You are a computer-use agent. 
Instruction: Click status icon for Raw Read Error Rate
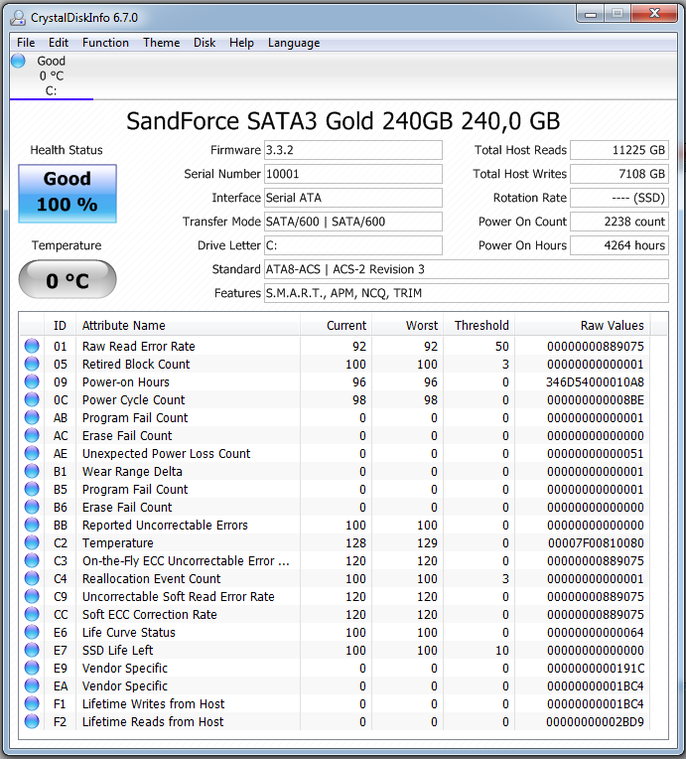click(x=32, y=346)
